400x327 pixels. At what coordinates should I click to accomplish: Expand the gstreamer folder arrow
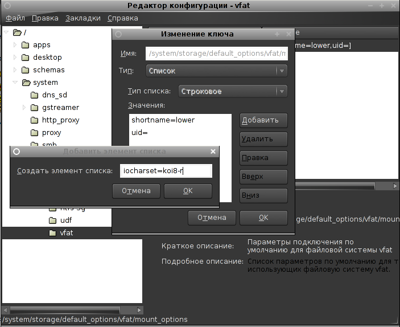[x=24, y=107]
